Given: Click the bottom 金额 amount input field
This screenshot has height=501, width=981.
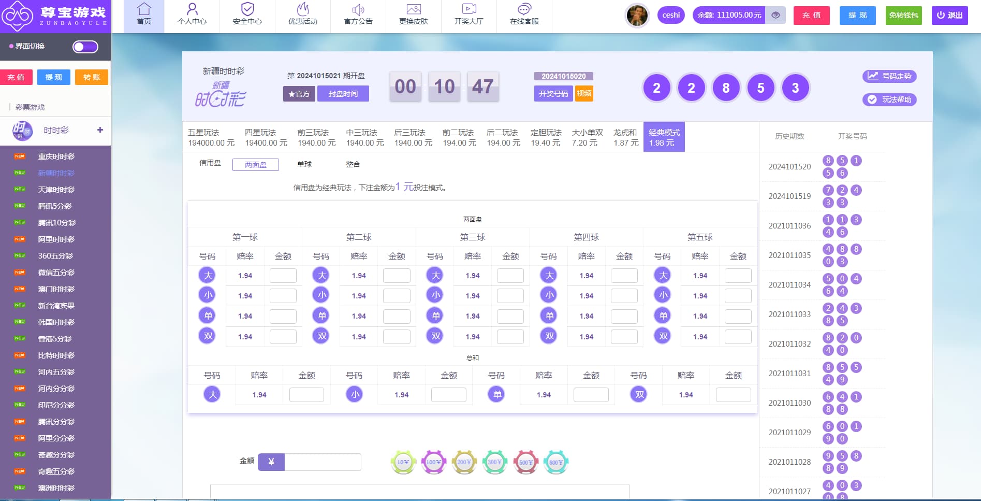Looking at the screenshot, I should 323,462.
